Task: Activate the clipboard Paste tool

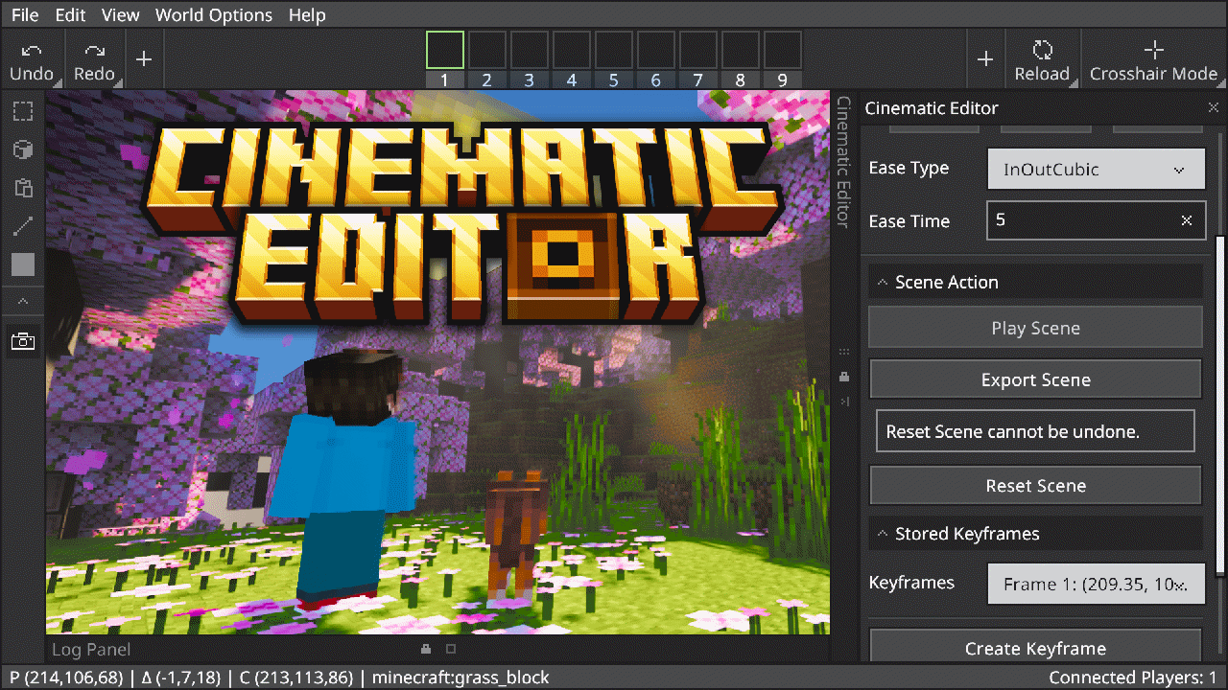Action: point(22,188)
